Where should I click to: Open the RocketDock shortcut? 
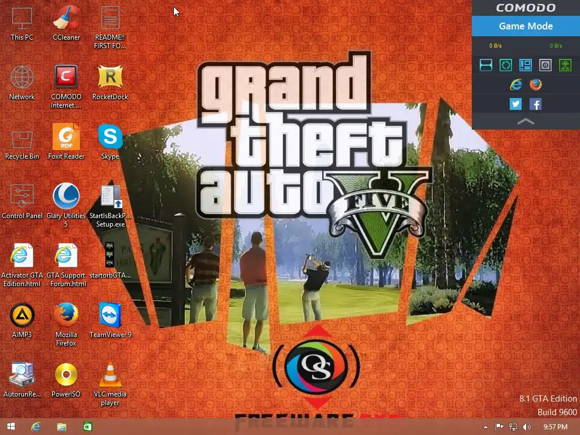click(x=110, y=83)
